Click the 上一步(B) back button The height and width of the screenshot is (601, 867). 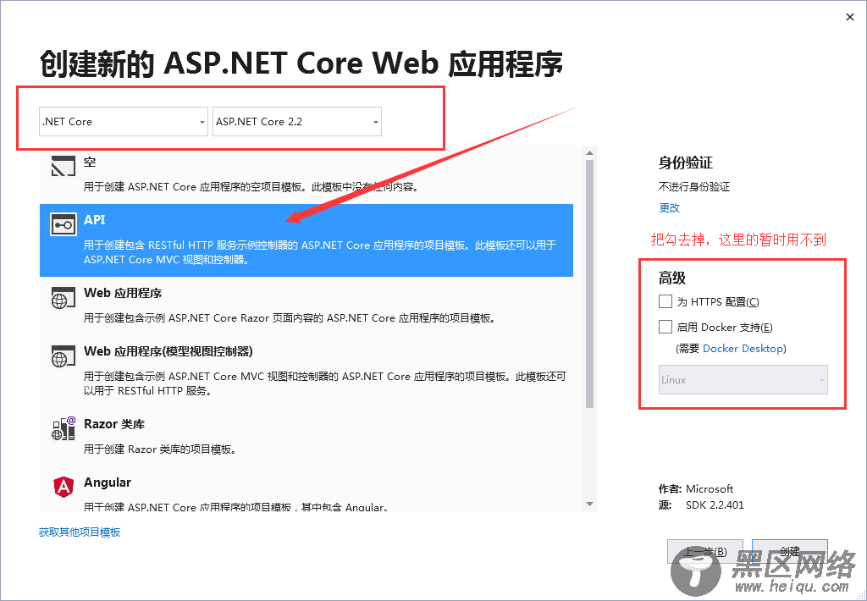tap(705, 552)
